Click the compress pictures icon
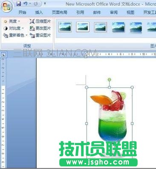 pyautogui.click(x=32, y=22)
